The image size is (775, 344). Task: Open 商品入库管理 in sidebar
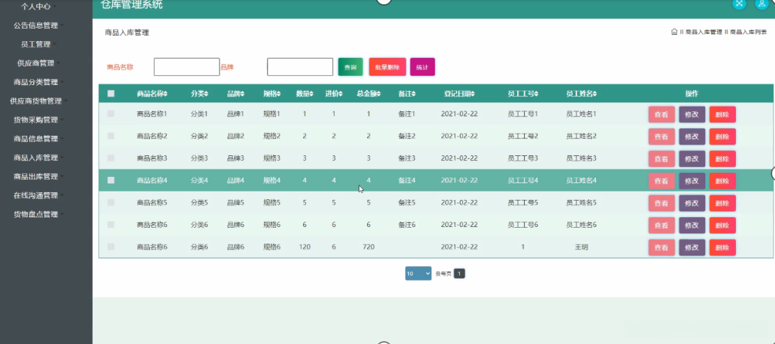tap(36, 157)
